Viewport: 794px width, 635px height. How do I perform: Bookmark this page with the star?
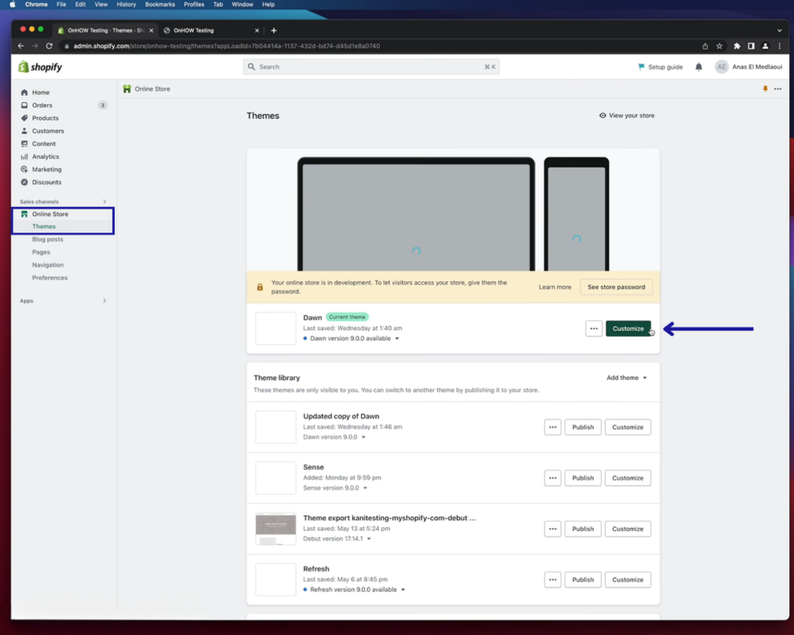pyautogui.click(x=719, y=46)
